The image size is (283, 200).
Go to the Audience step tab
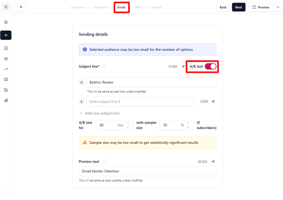coord(101,7)
